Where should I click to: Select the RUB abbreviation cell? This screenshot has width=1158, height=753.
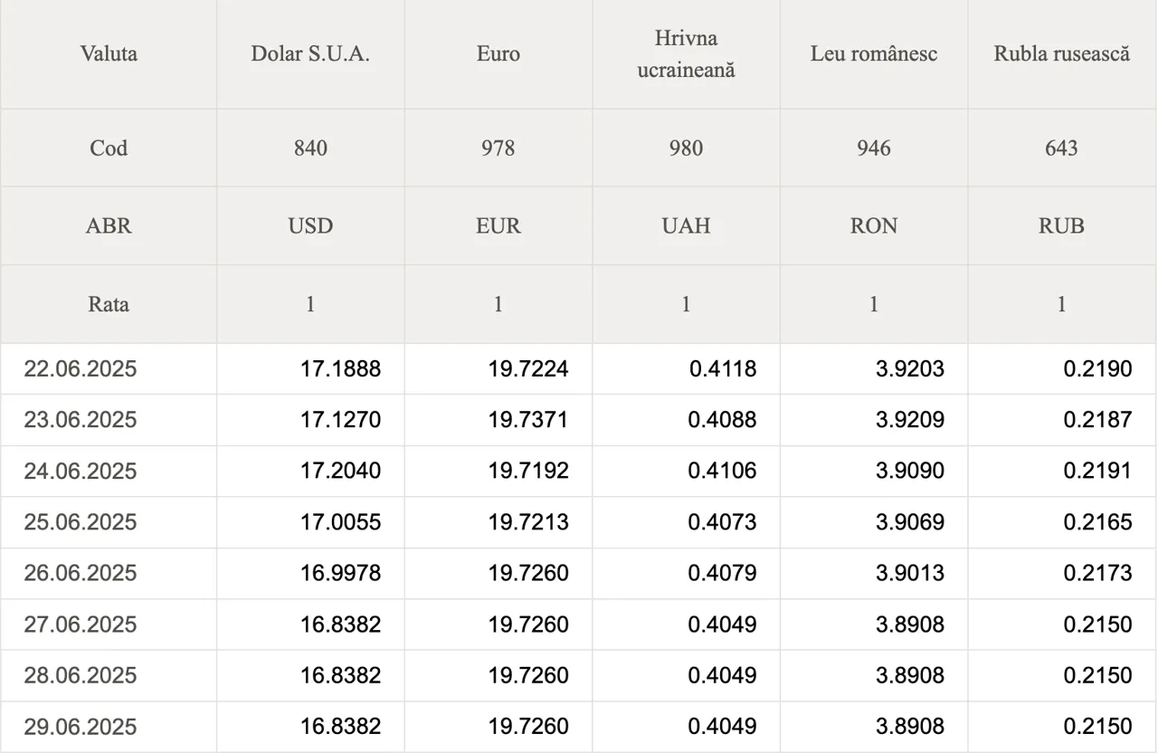pos(1062,225)
